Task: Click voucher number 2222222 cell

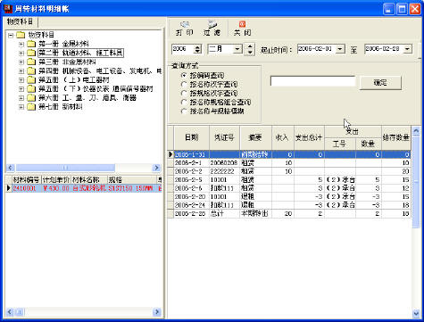Action: click(224, 171)
